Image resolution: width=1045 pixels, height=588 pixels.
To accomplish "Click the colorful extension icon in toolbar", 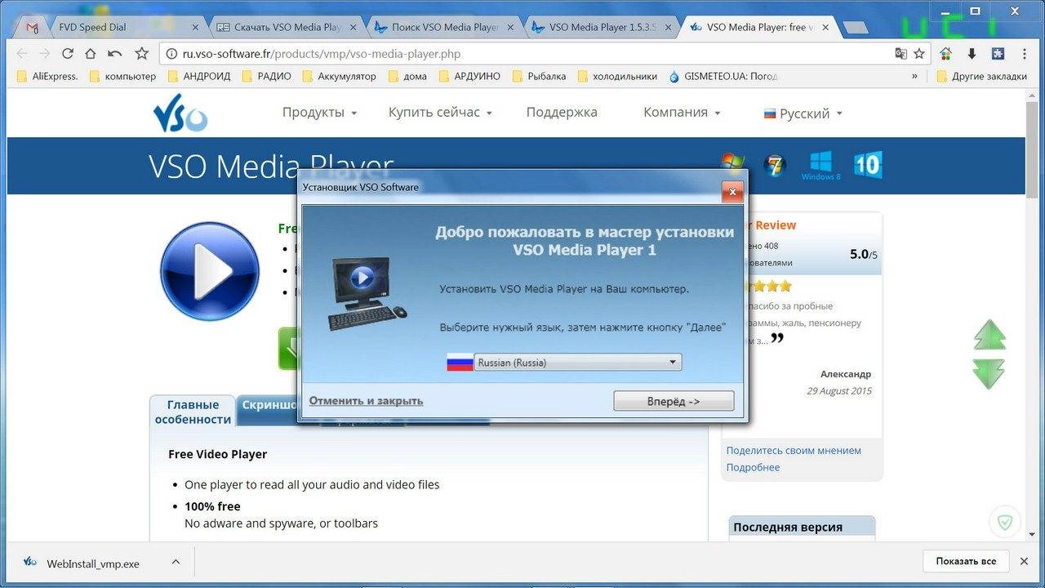I will click(946, 54).
